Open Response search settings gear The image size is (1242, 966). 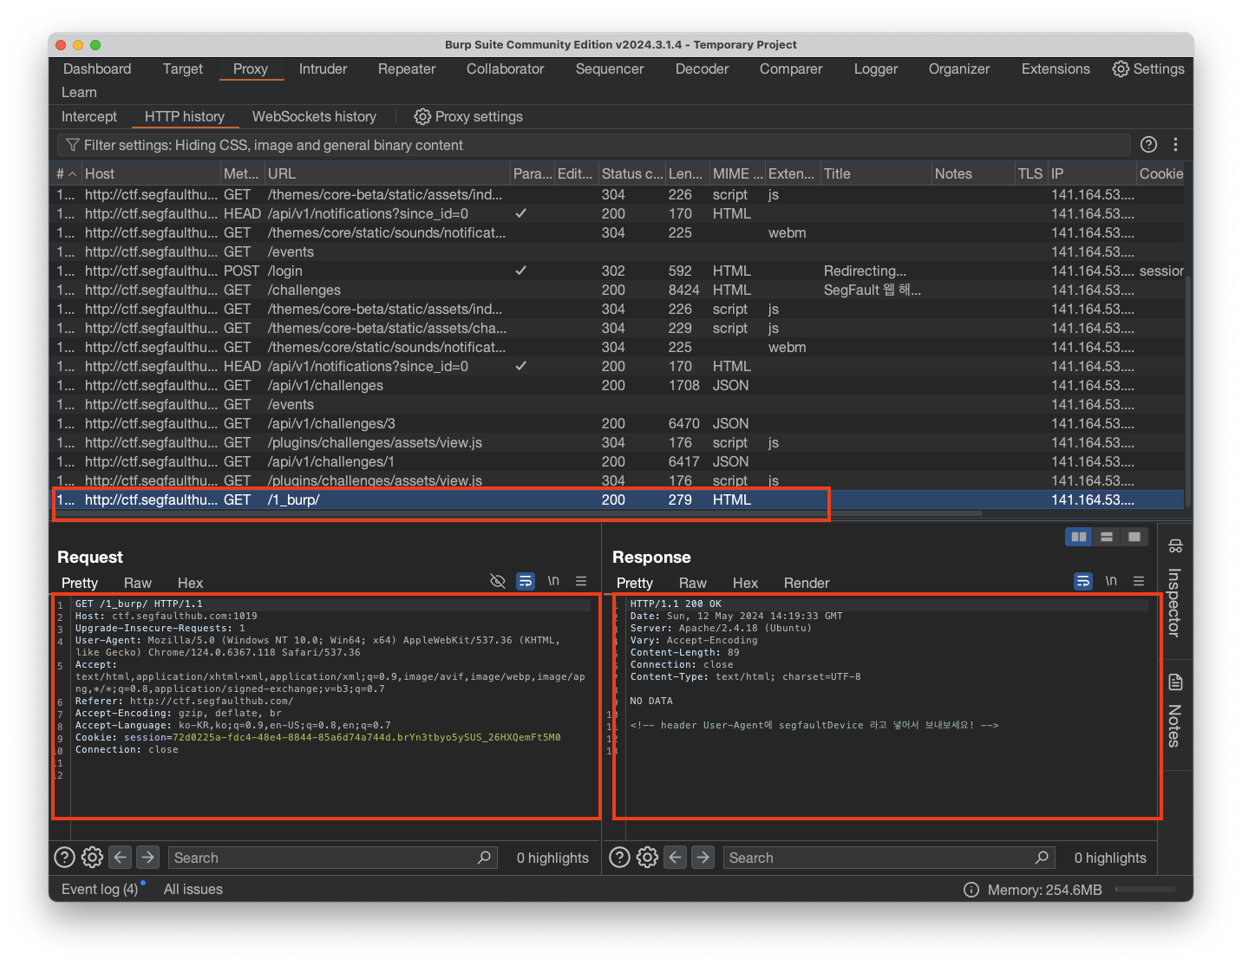647,858
